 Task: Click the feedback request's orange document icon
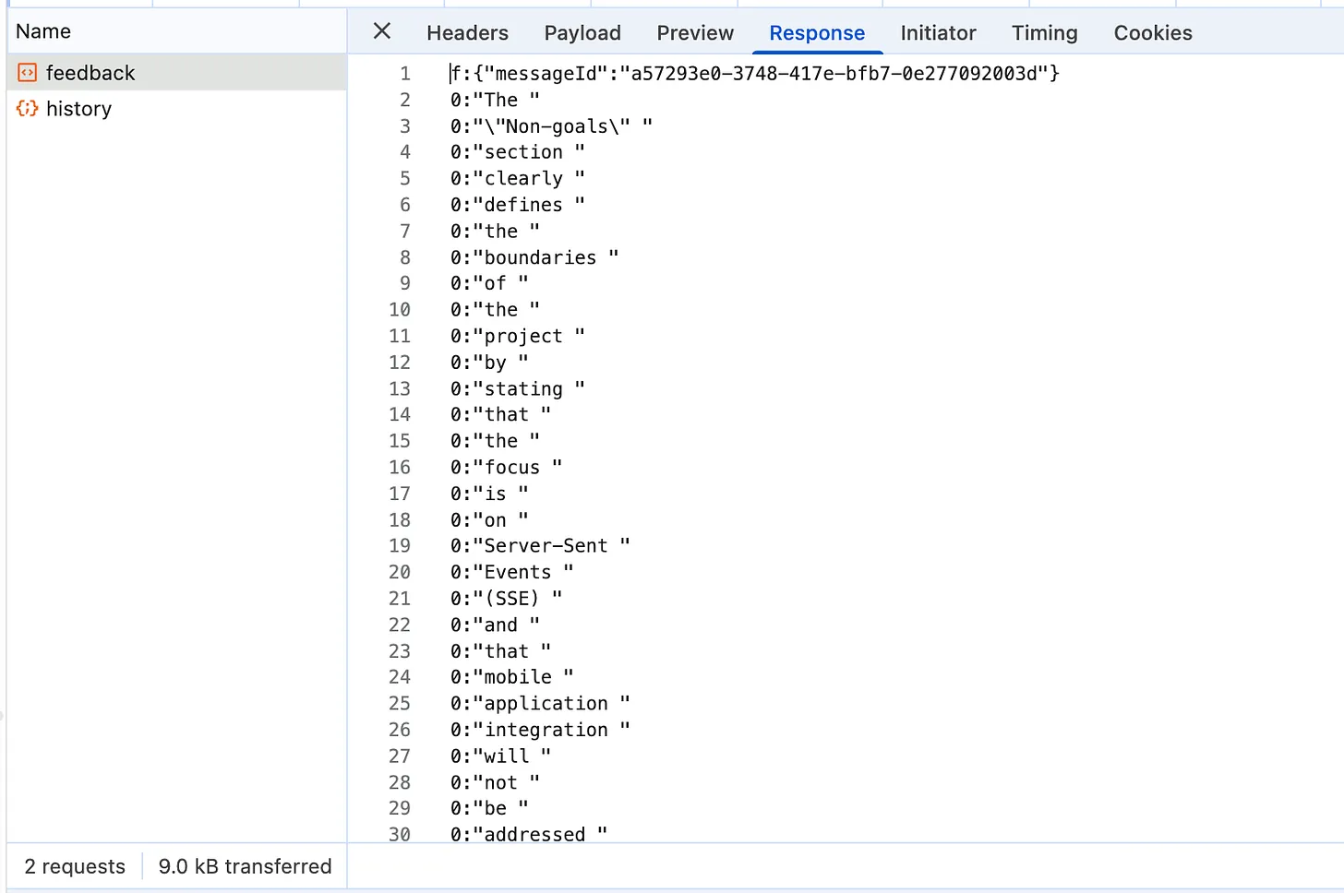28,73
